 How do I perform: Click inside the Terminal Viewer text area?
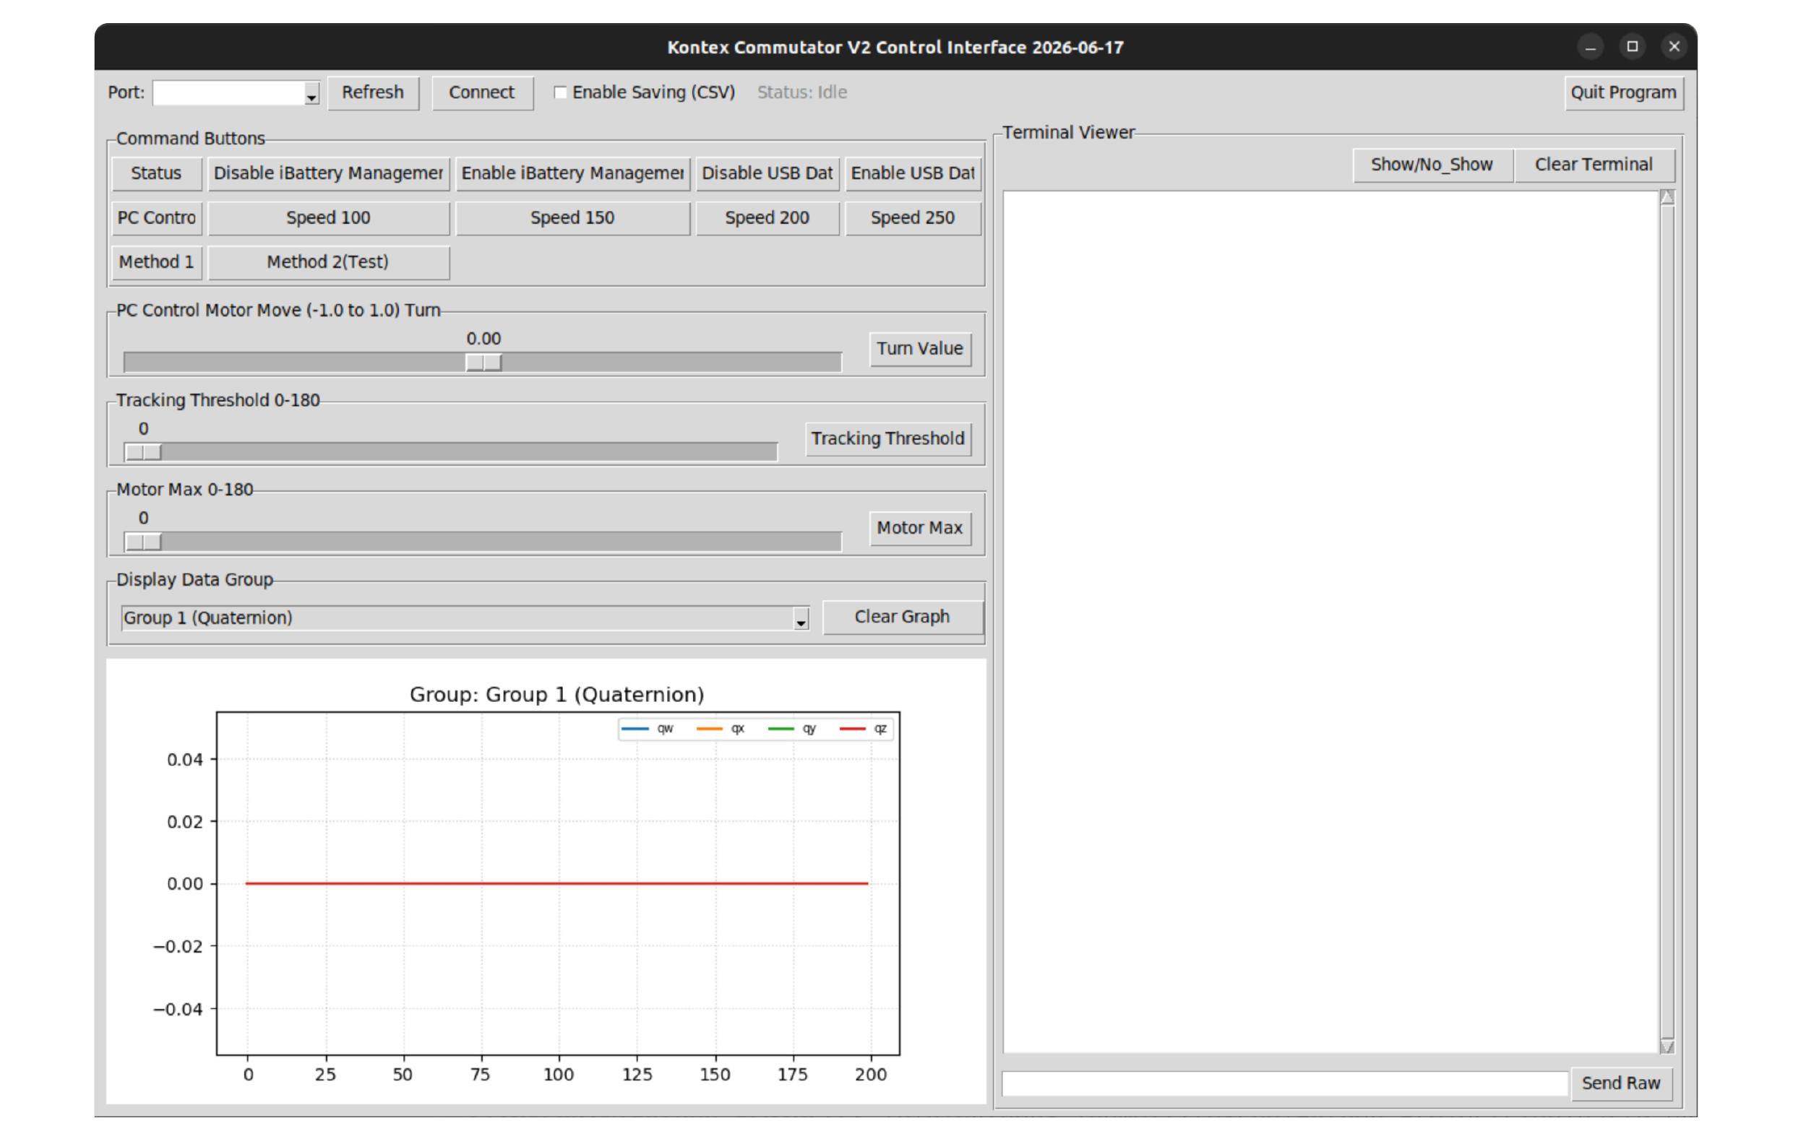click(1331, 623)
